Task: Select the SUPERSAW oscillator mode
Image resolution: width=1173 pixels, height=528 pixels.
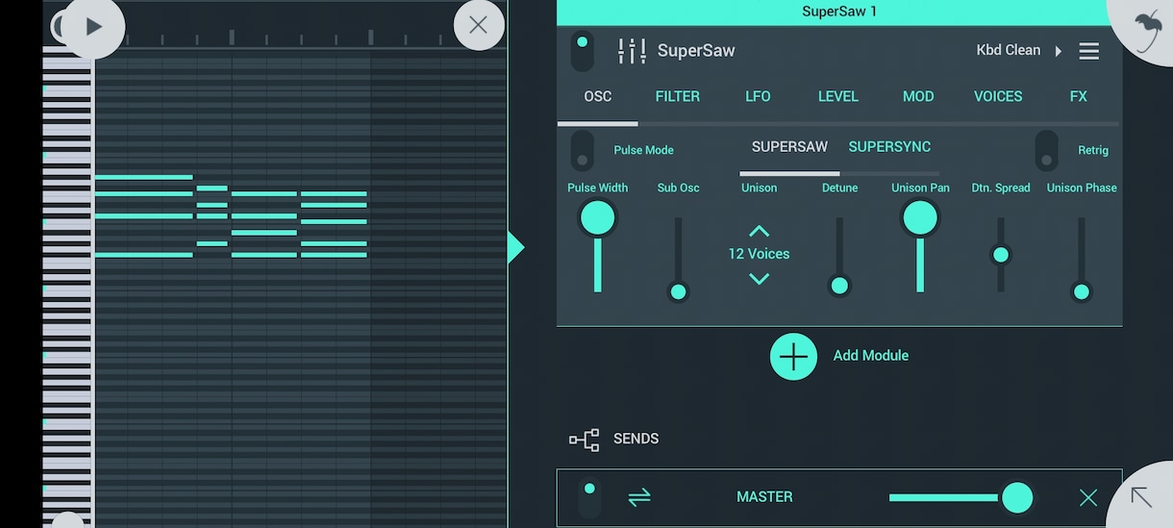Action: click(789, 147)
